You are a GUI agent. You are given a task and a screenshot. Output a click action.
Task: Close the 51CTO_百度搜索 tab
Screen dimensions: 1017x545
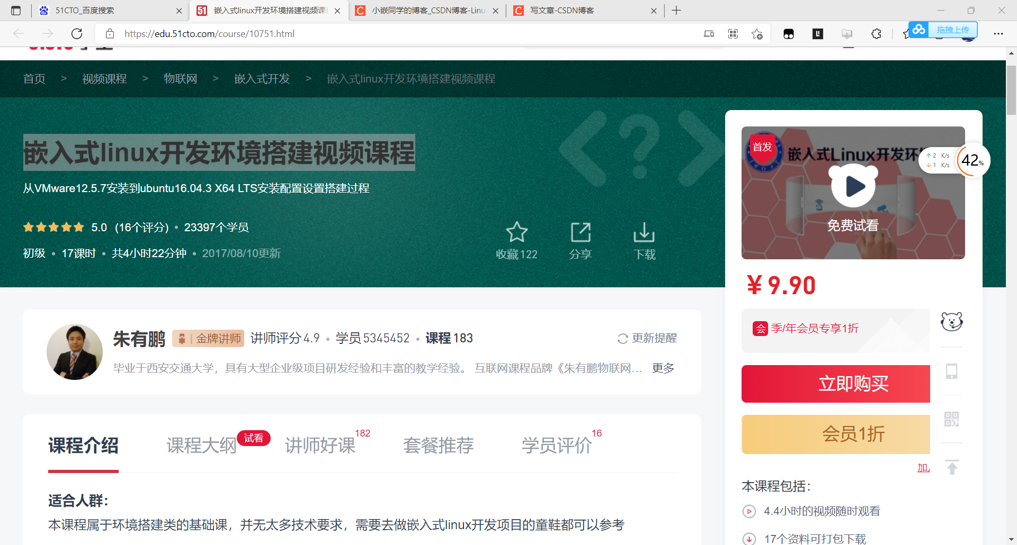click(179, 11)
